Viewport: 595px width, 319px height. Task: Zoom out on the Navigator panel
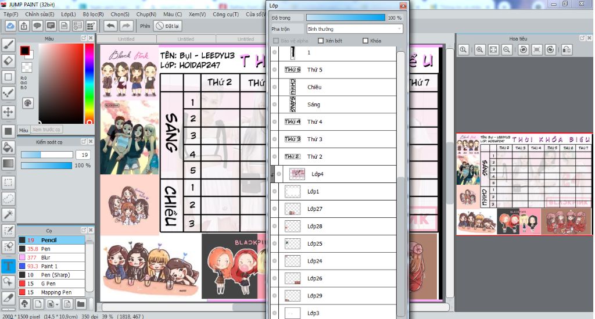[x=506, y=50]
